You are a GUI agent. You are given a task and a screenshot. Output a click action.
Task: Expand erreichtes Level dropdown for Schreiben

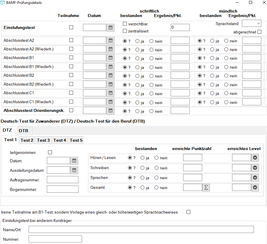coord(255,168)
